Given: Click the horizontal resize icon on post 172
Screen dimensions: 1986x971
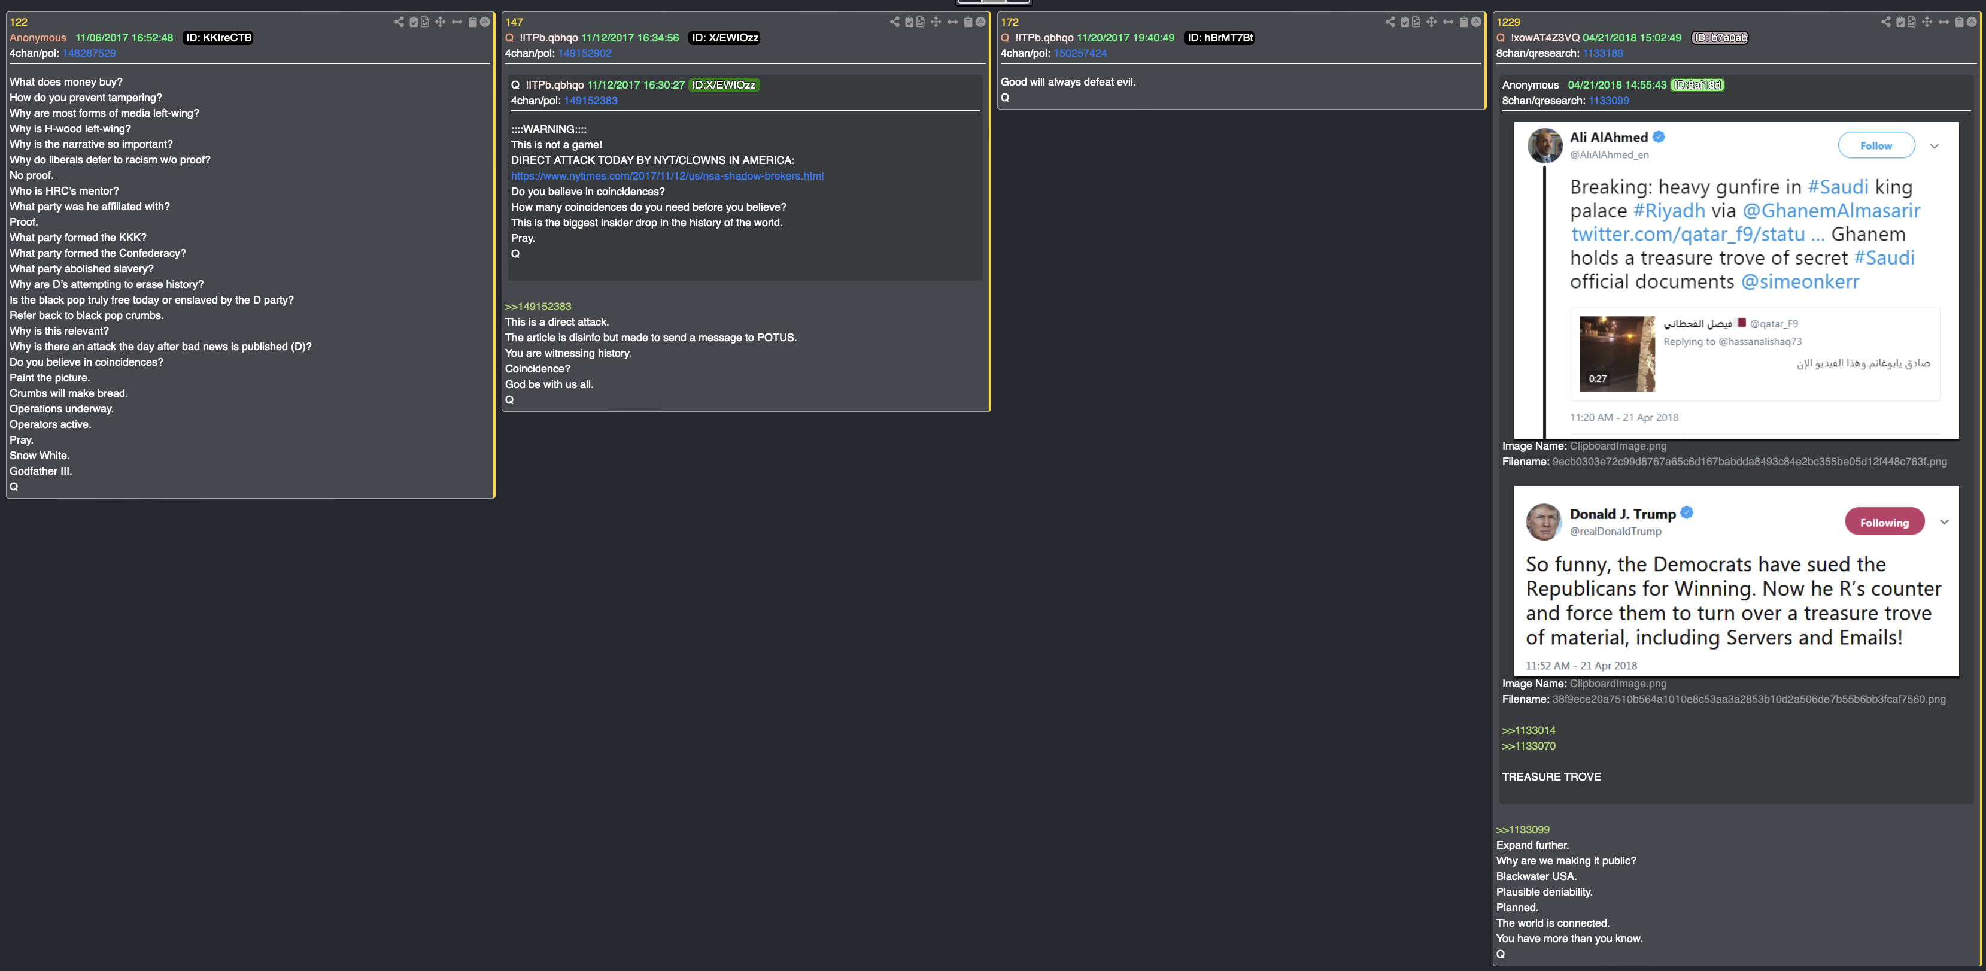Looking at the screenshot, I should point(1448,22).
